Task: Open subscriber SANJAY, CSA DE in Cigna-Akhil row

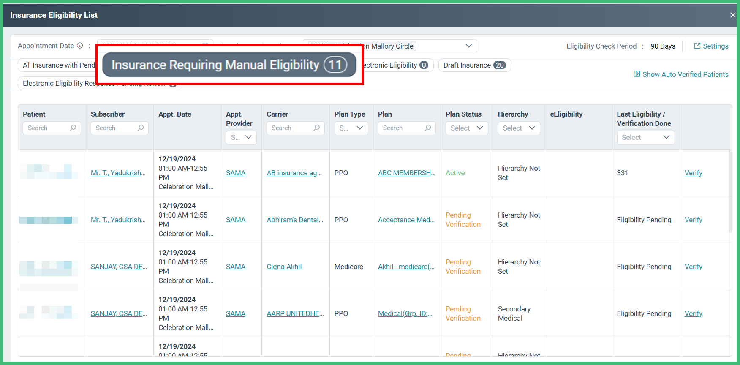Action: coord(119,267)
